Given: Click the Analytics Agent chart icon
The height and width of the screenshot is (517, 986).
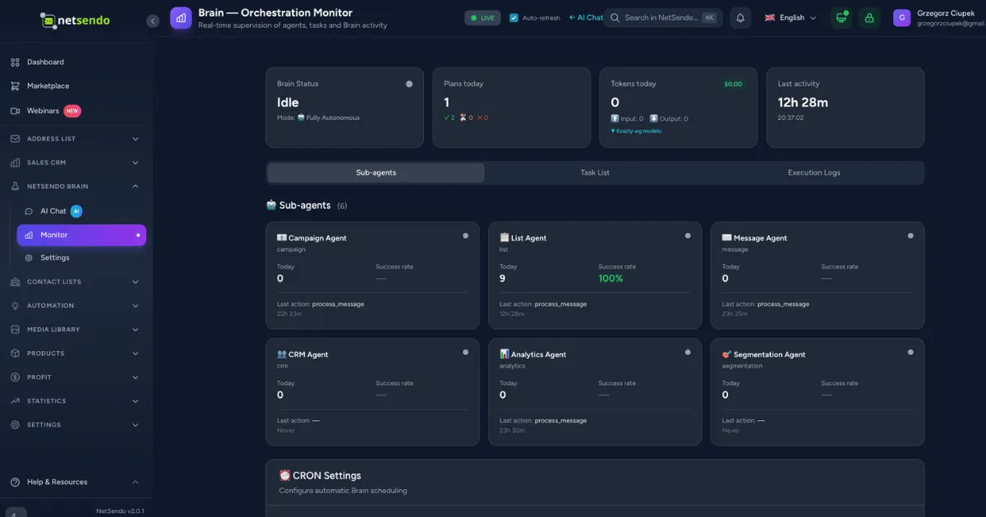Looking at the screenshot, I should coord(505,355).
